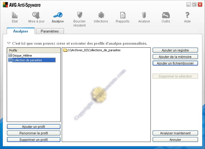
Task: Click Ajouter un profil button
Action: [34, 127]
